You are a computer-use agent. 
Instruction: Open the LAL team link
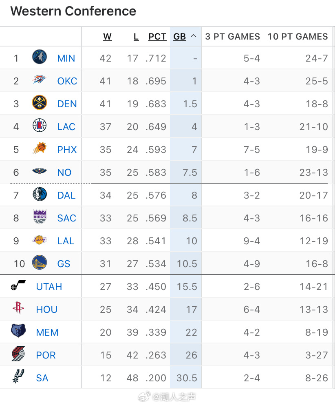tap(66, 241)
